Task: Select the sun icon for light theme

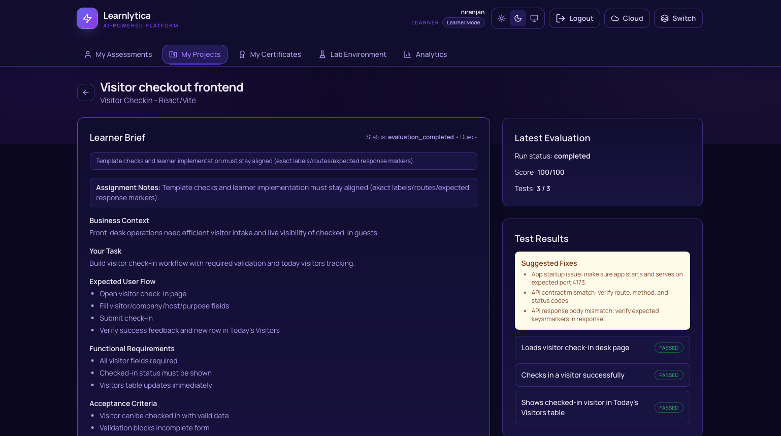Action: 502,18
